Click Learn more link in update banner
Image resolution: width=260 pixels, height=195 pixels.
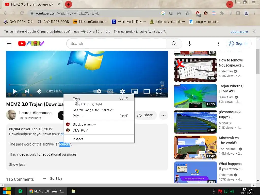(x=239, y=31)
